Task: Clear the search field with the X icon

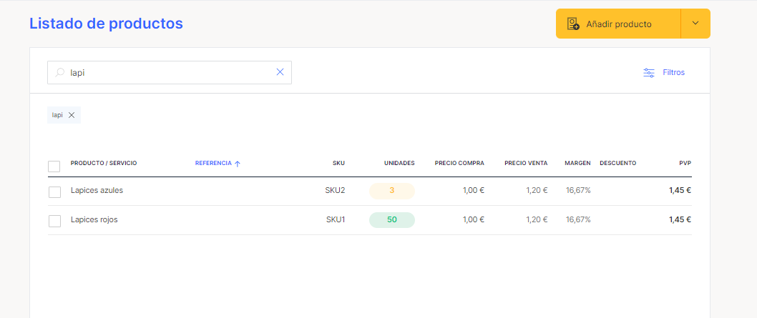Action: [280, 72]
